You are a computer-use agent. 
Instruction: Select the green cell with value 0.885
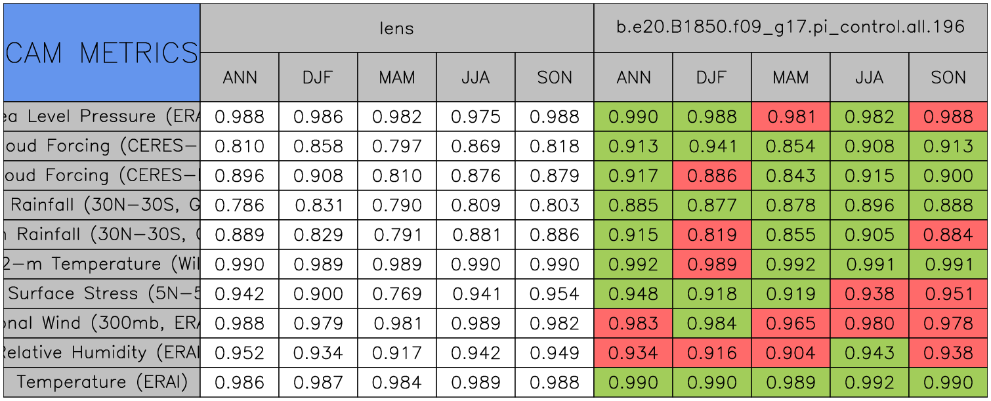coord(633,205)
